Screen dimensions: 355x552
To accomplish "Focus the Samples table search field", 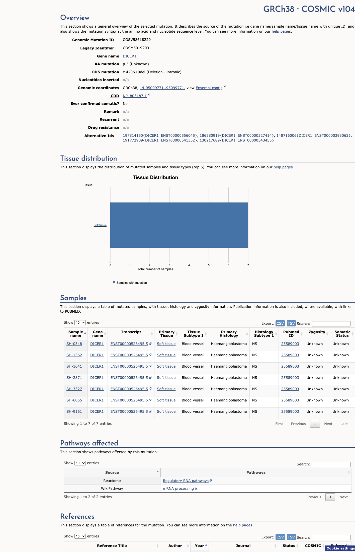I will coord(331,324).
